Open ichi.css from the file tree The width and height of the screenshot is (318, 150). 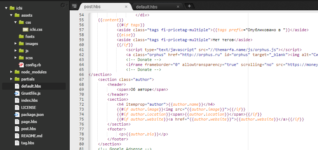coord(36,29)
